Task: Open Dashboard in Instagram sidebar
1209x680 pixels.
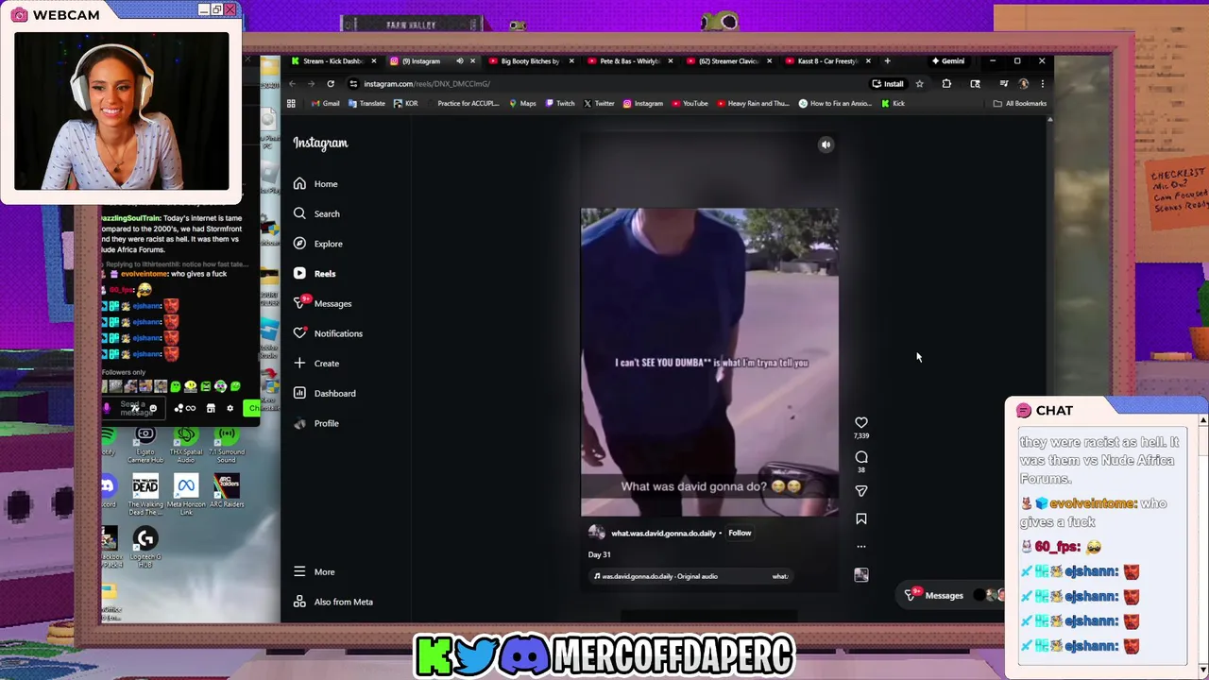Action: (324, 394)
